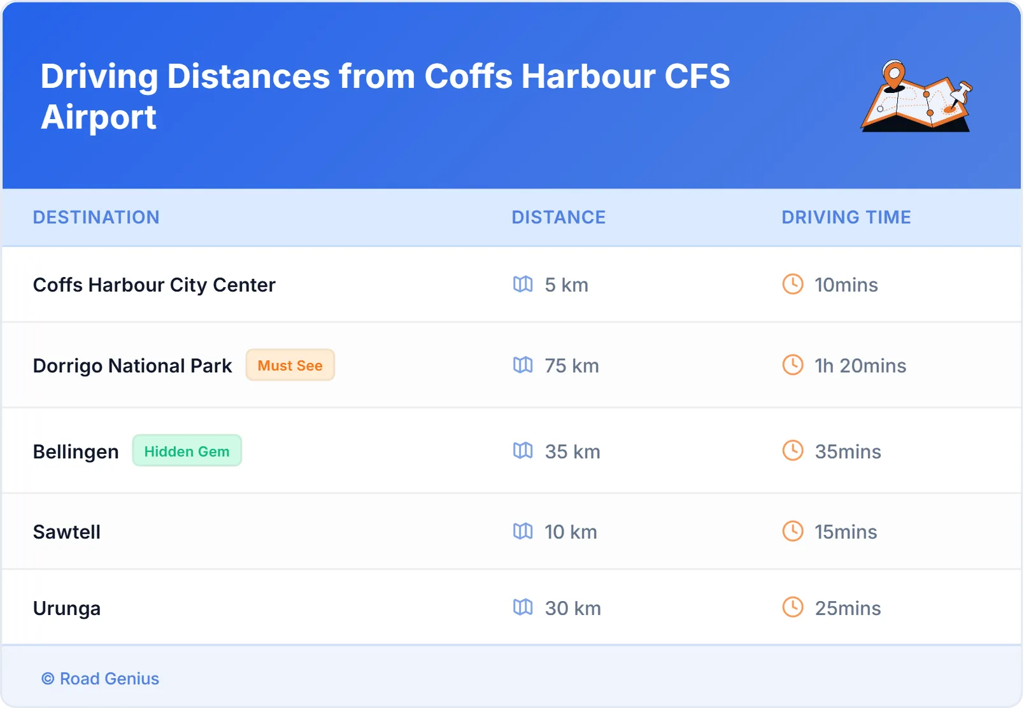Screen dimensions: 1024x708
Task: Click the 35mins driving time
Action: [x=848, y=451]
